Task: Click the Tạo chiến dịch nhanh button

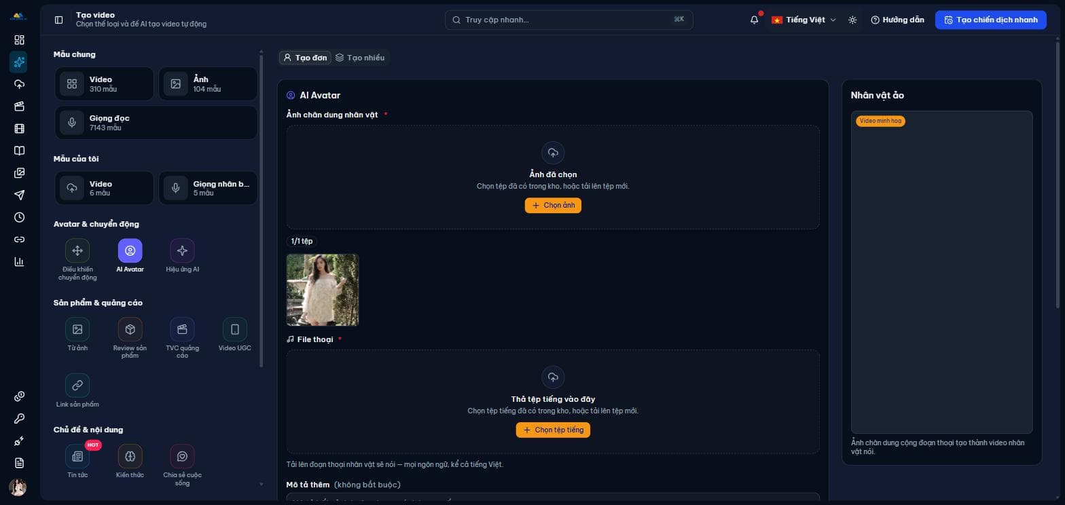Action: click(x=990, y=20)
